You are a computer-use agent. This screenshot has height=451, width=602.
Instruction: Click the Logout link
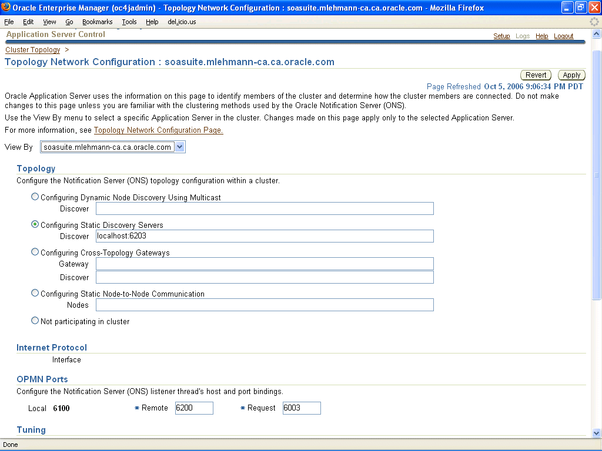click(x=564, y=36)
